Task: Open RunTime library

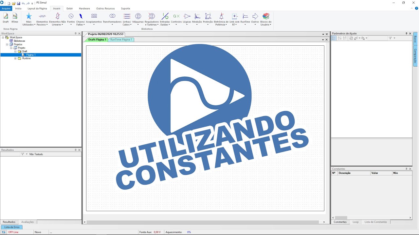Action: tap(245, 19)
